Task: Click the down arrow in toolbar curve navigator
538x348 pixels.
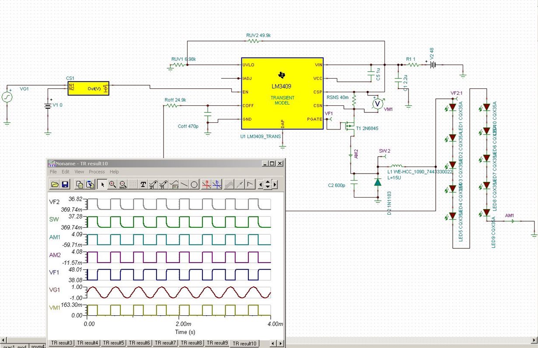Action: click(268, 187)
